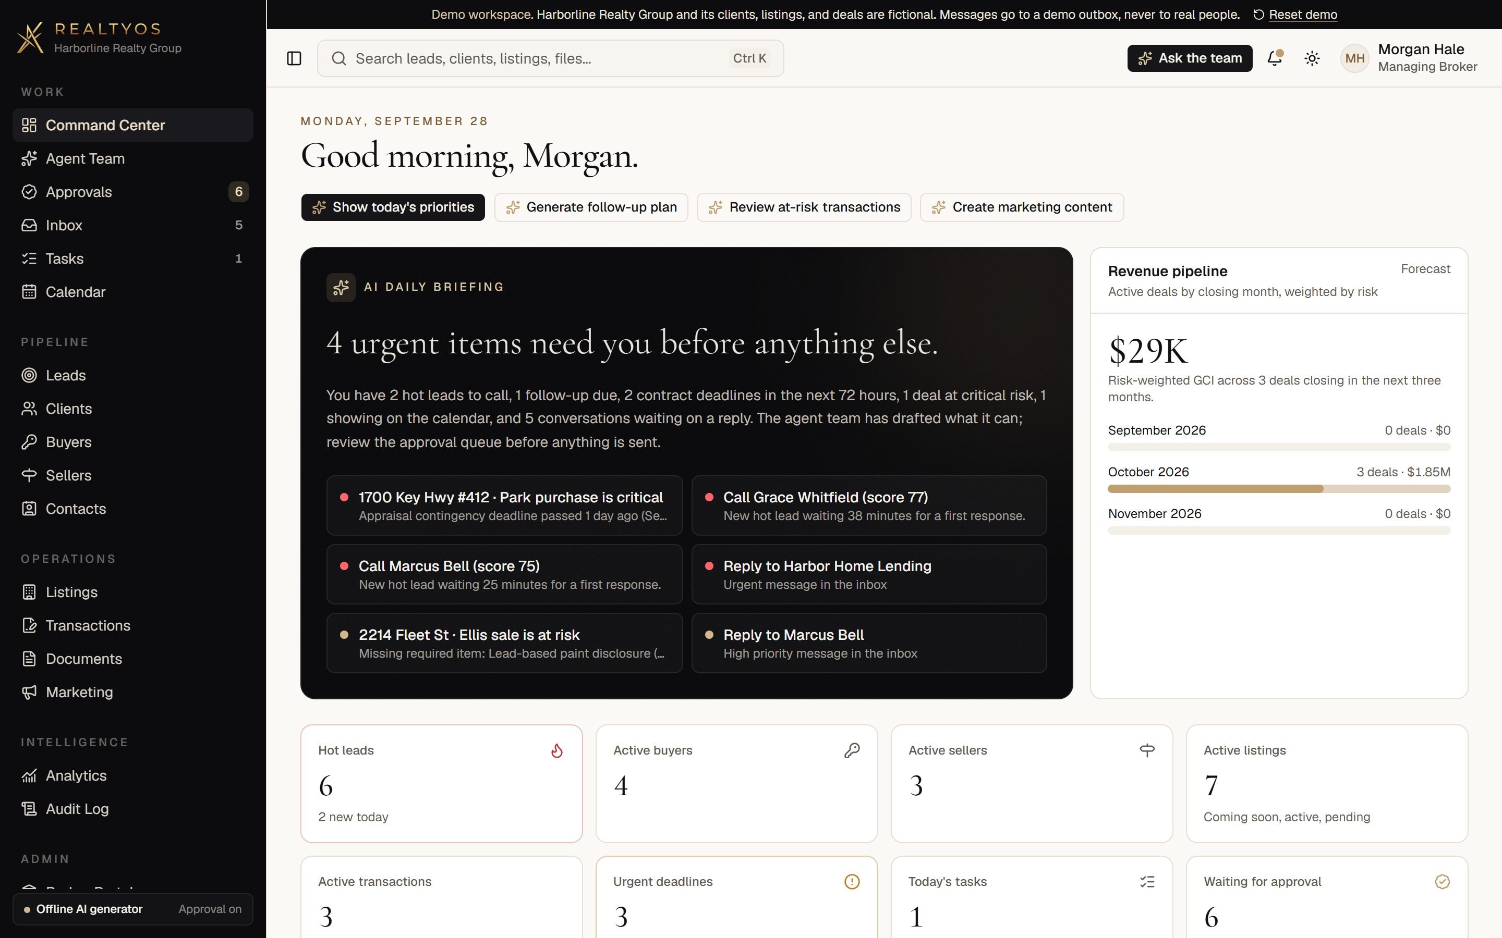Focus the search leads, clients, listings field
The image size is (1502, 938).
550,58
